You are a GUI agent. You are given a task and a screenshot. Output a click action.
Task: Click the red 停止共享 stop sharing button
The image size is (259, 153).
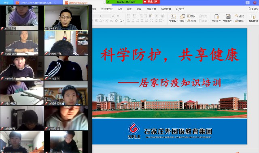click(x=151, y=2)
